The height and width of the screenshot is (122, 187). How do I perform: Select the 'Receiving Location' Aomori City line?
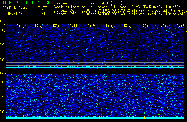coord(117,7)
